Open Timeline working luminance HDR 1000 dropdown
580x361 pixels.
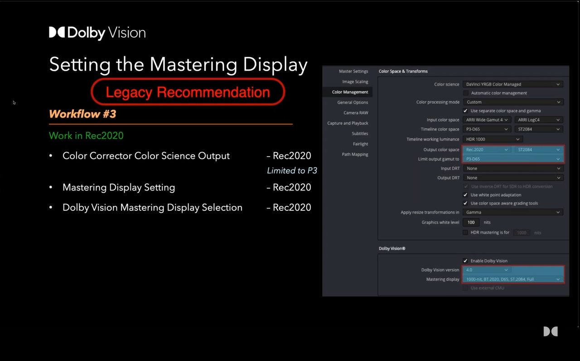pos(493,139)
